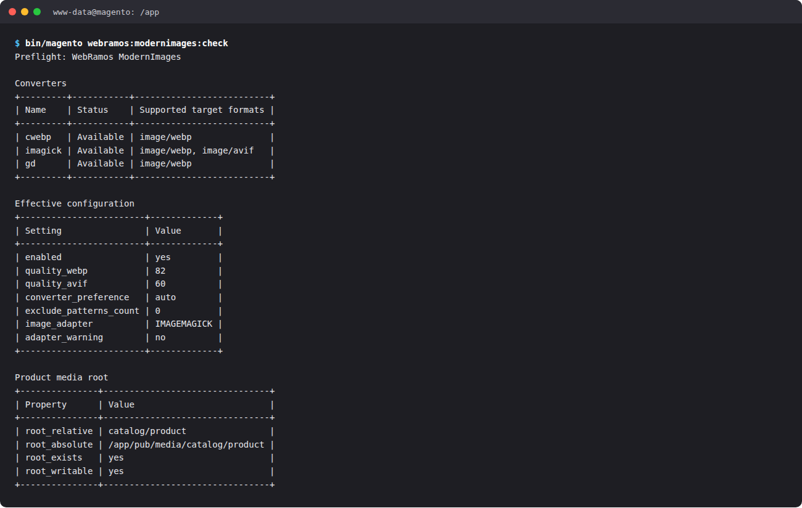
Task: Select the "root_exists" property name
Action: pos(54,457)
